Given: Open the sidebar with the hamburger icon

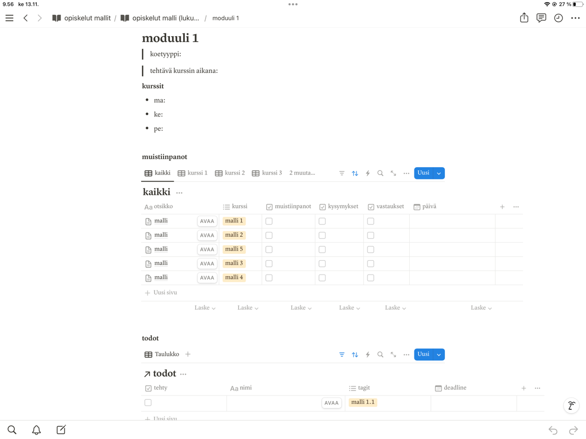Looking at the screenshot, I should point(9,18).
